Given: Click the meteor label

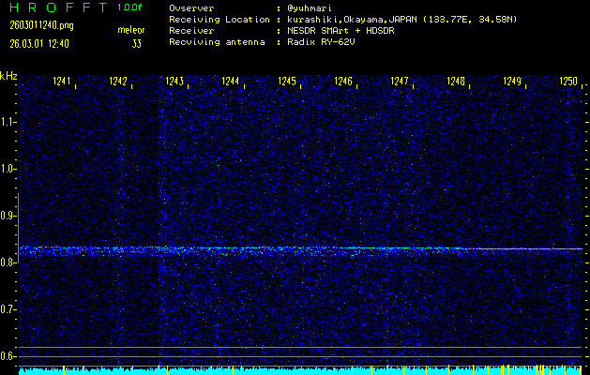Looking at the screenshot, I should [x=131, y=30].
